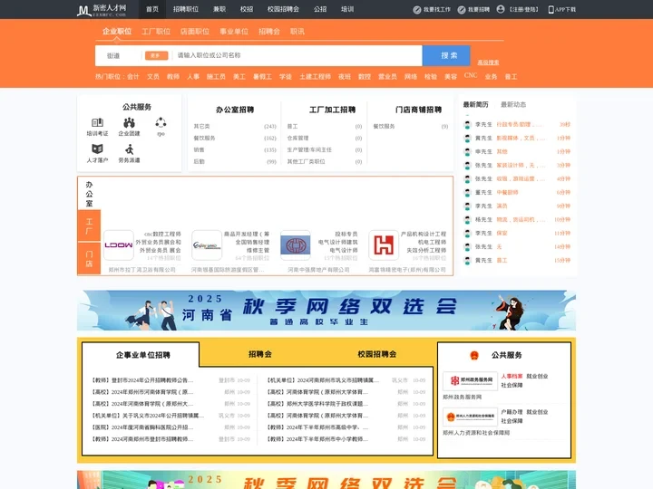
Task: Click the orange 更多 button in the search box
Action: 157,56
